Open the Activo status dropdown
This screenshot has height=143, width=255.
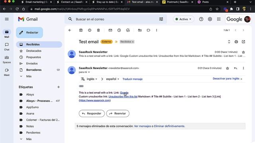tap(183, 19)
